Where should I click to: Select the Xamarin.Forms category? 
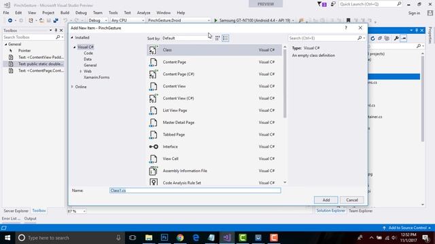click(97, 77)
